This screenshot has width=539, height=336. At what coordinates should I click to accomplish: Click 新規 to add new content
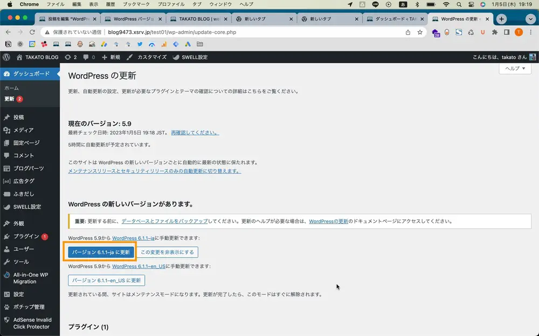pyautogui.click(x=111, y=58)
